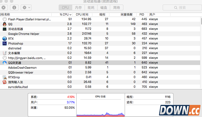Select the Flash Player (Safari Internet pl... row
Screen dimensions: 202x117
point(100,19)
